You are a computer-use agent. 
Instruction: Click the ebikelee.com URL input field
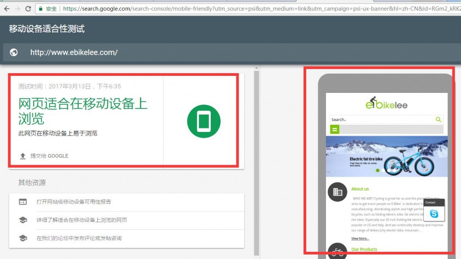180,53
